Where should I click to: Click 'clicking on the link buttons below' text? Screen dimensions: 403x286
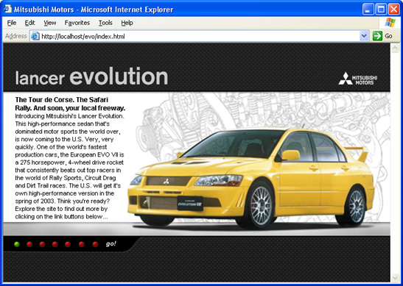61,217
